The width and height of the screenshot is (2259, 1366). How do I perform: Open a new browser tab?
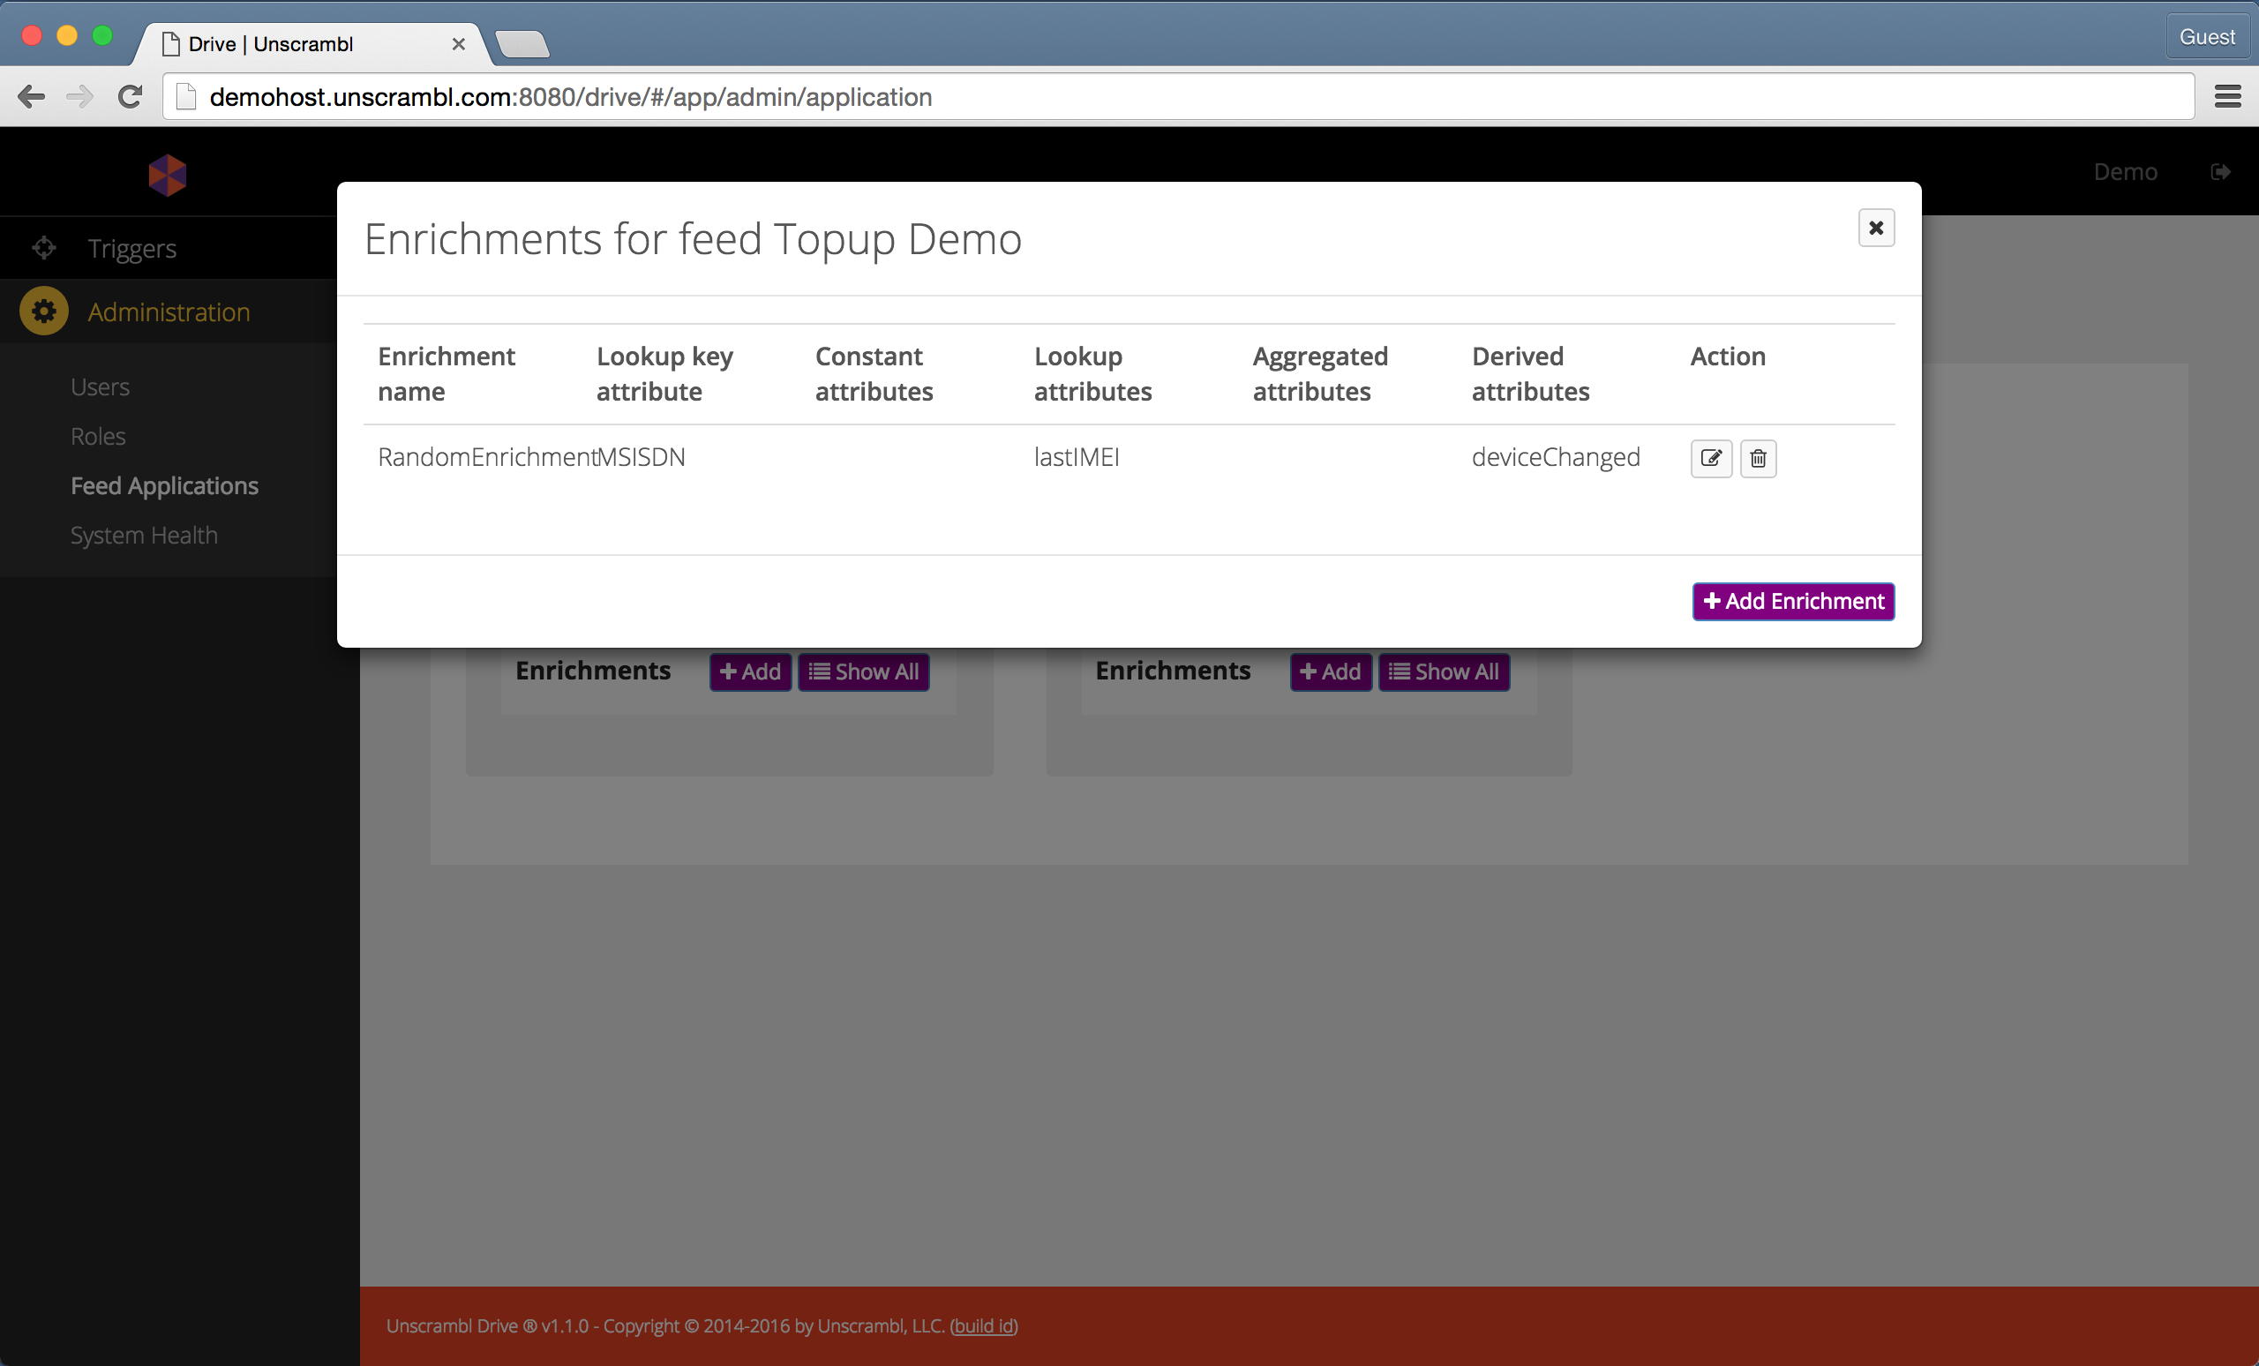pos(522,44)
